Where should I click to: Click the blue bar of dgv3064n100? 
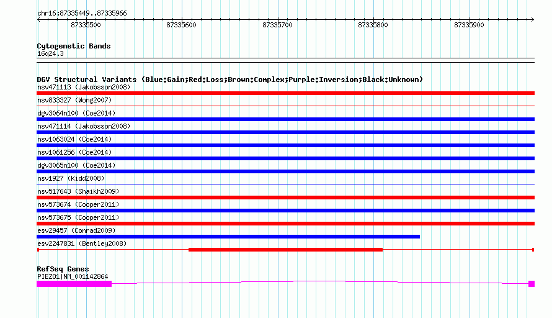(x=285, y=119)
